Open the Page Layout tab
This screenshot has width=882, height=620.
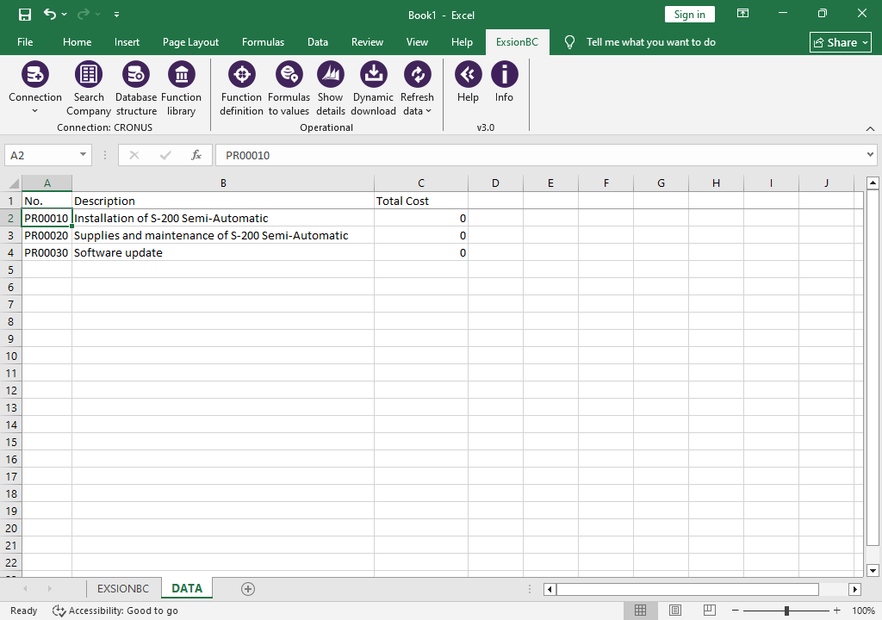[x=190, y=42]
